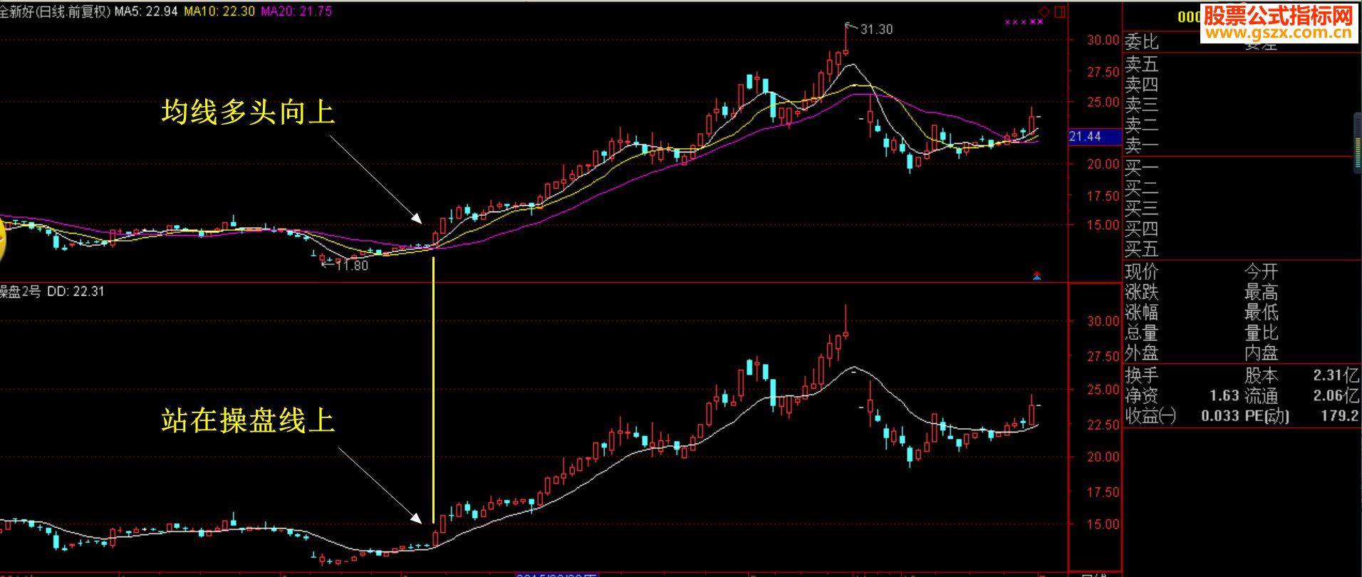Select the MA5: 22.94 legend label

coord(146,11)
